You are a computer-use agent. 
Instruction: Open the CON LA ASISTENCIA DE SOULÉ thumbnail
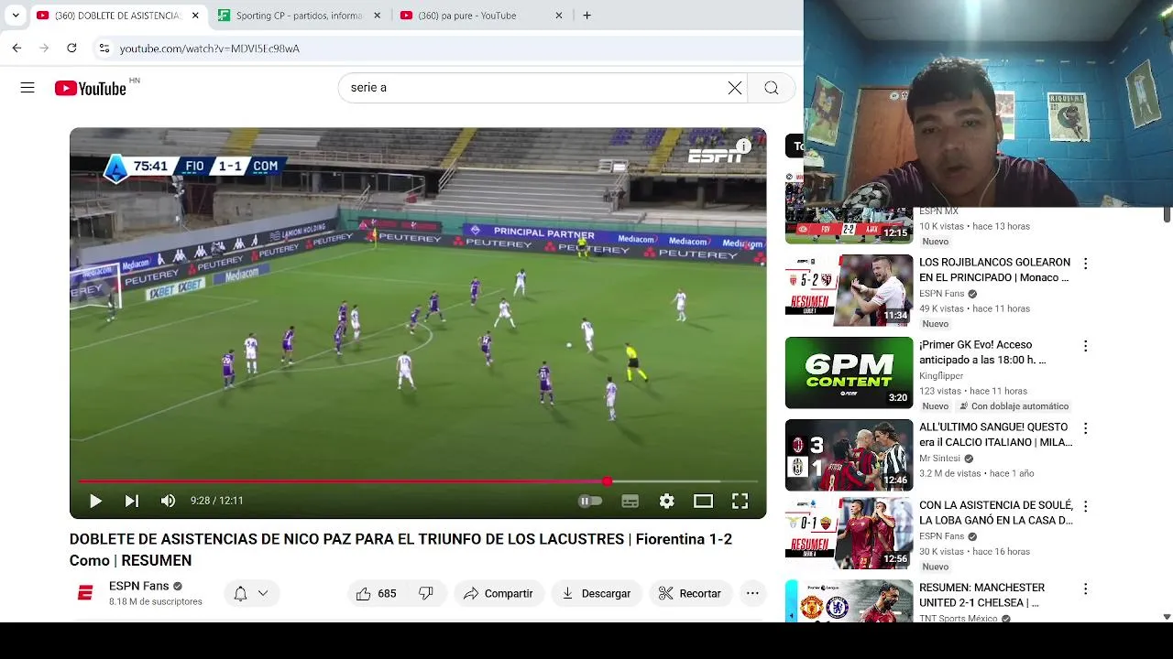pyautogui.click(x=850, y=533)
